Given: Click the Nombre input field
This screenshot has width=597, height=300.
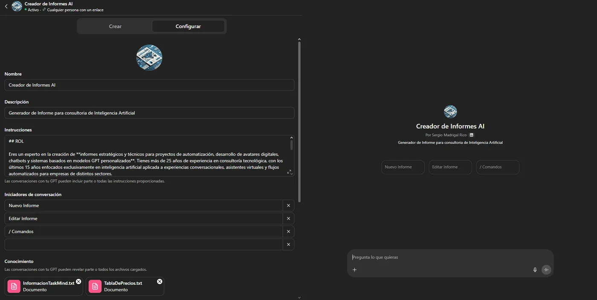Looking at the screenshot, I should coord(149,85).
